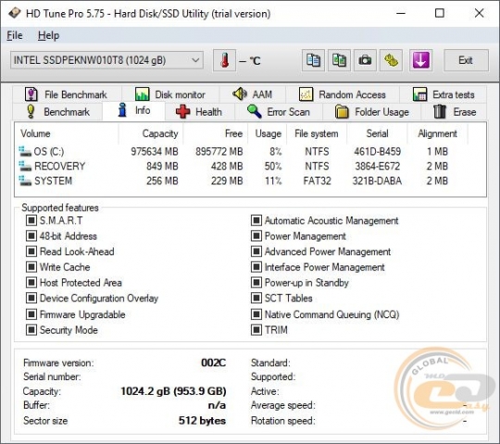This screenshot has width=500, height=444.
Task: Toggle the S.M.A.R.T checkbox
Action: [31, 220]
